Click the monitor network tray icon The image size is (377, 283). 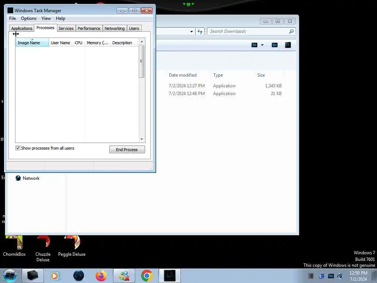[x=331, y=276]
